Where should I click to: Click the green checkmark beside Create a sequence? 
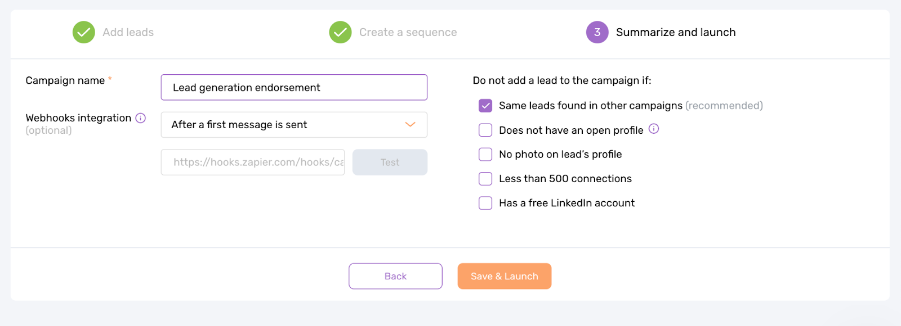pos(340,32)
